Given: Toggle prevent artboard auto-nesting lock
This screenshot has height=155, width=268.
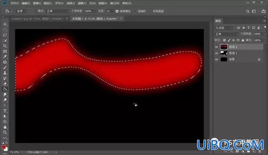Looking at the screenshot, I should (238, 40).
